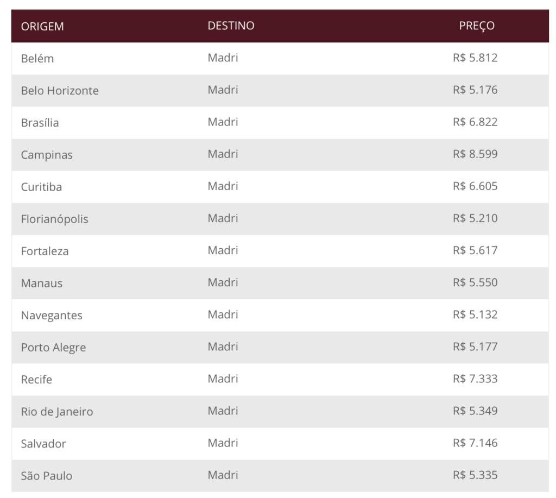Select the São Paulo origin cell

[47, 475]
